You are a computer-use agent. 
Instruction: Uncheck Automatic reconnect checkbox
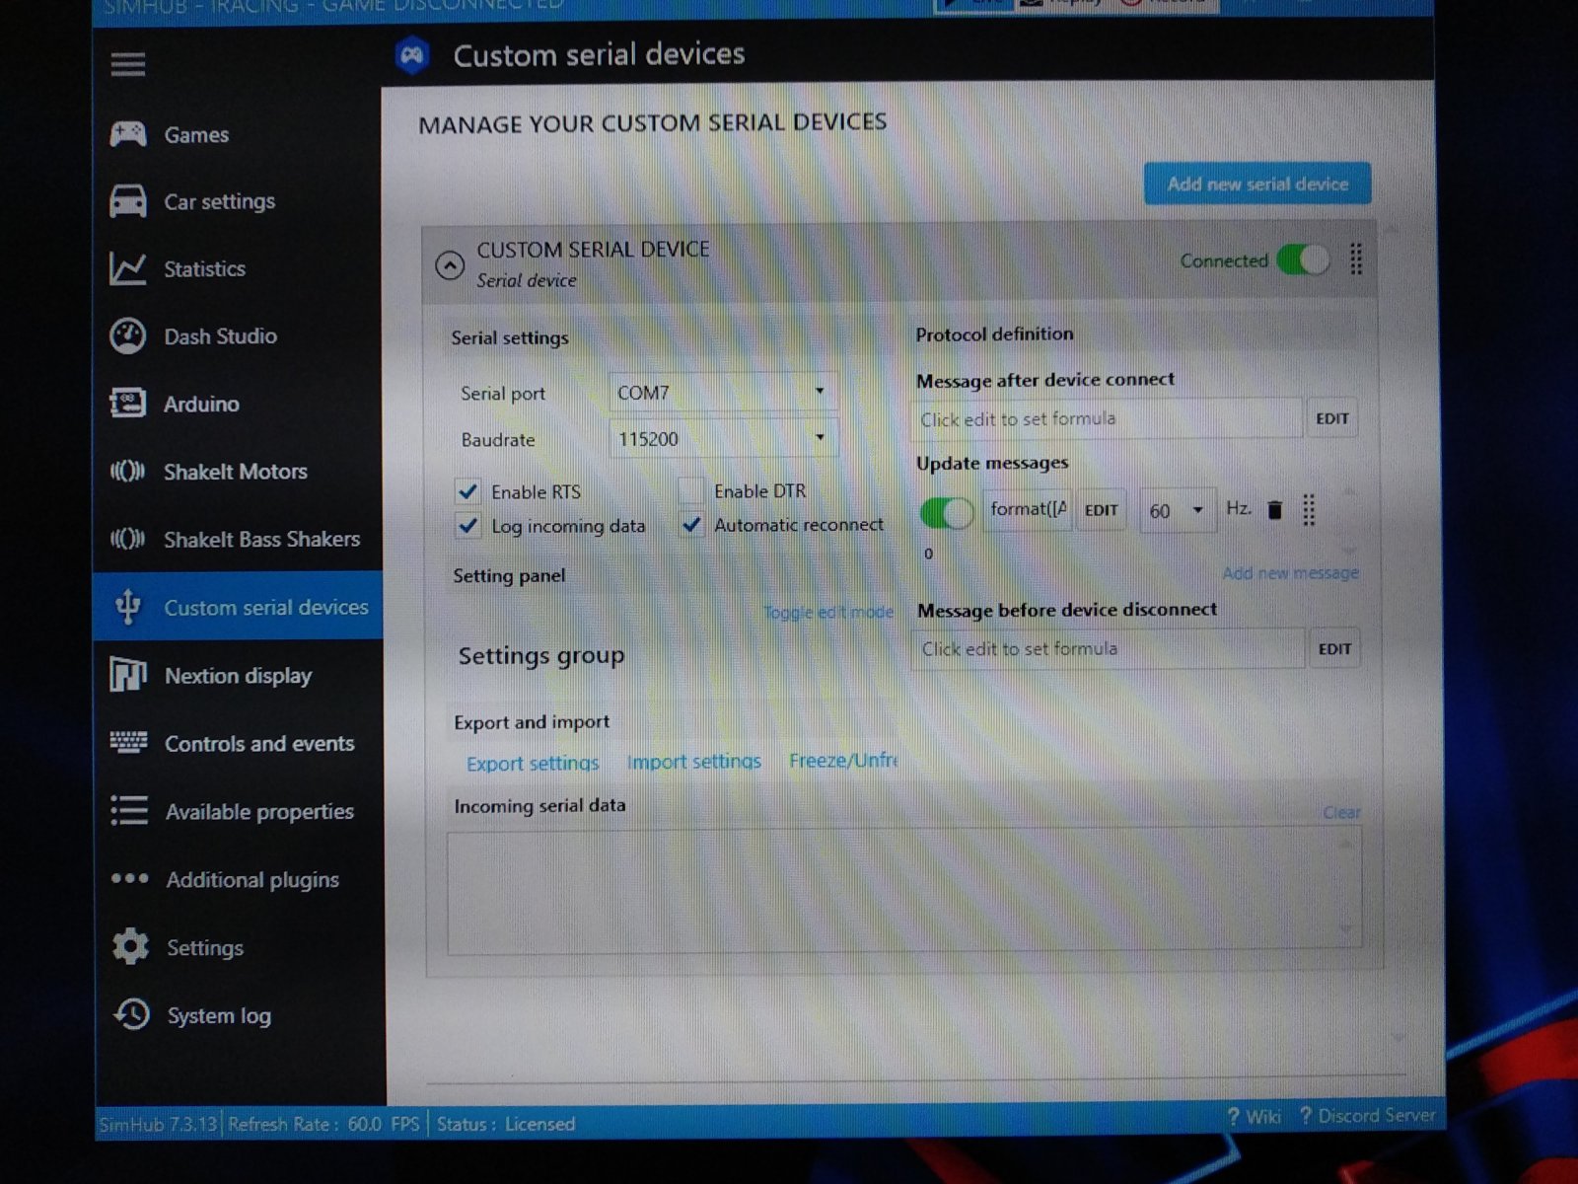(x=692, y=524)
